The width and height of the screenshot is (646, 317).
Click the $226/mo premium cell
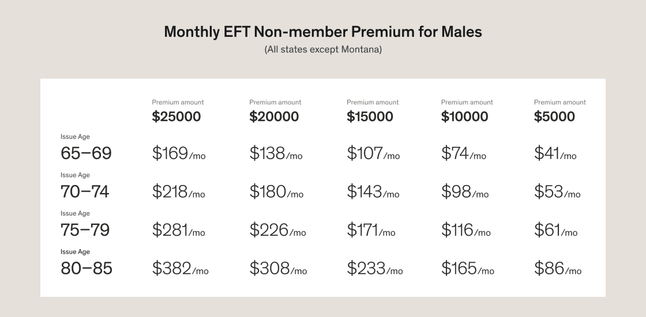click(277, 231)
